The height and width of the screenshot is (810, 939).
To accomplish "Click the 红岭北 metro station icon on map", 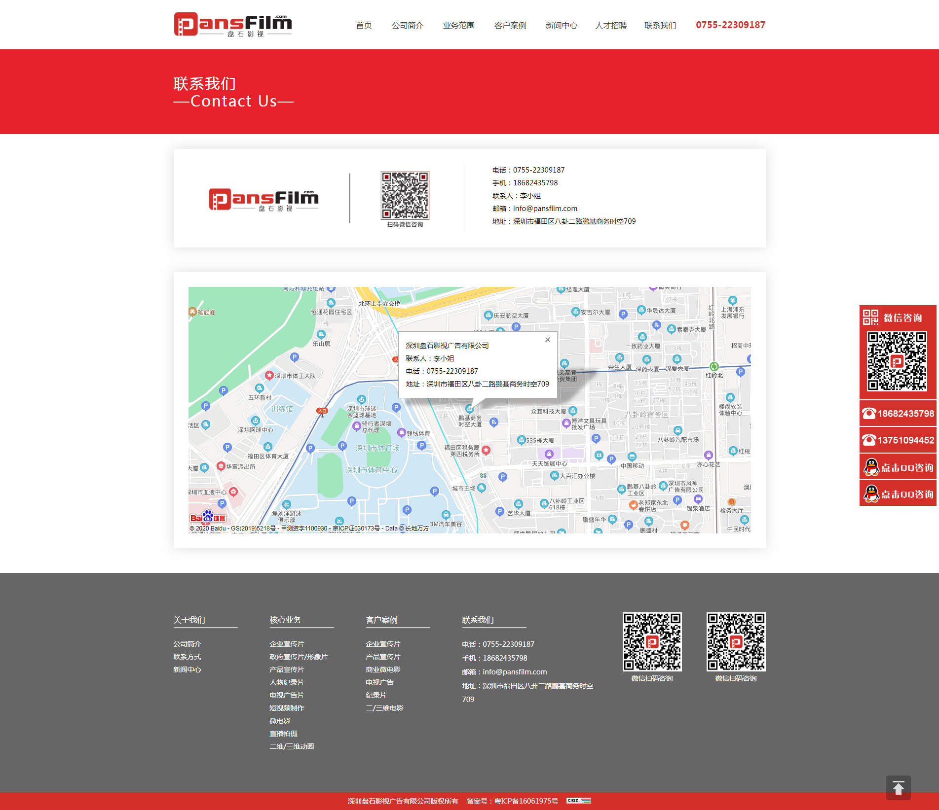I will [x=714, y=366].
